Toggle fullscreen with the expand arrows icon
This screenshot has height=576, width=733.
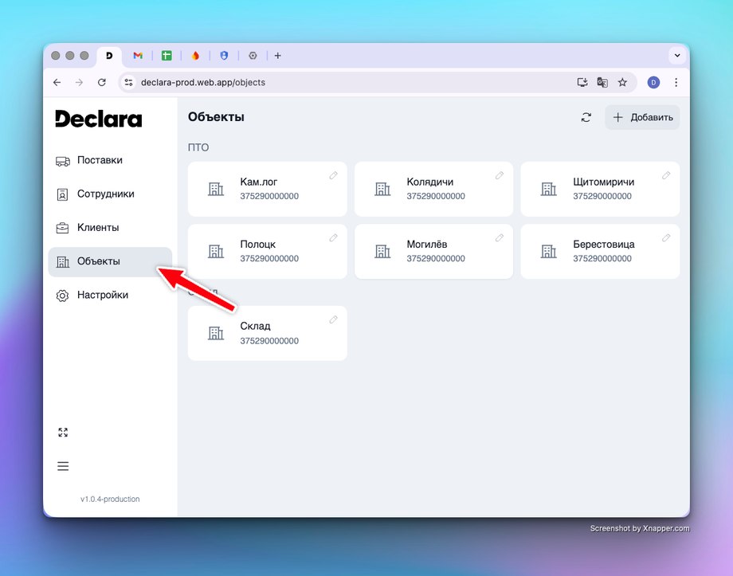[x=63, y=433]
